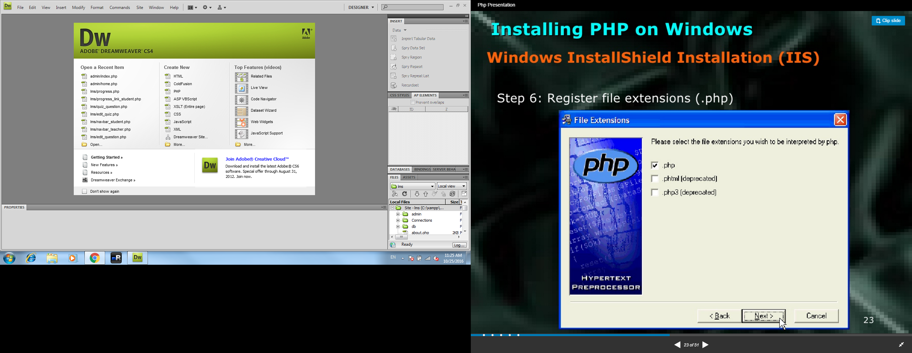Open the Commands menu

click(x=120, y=8)
